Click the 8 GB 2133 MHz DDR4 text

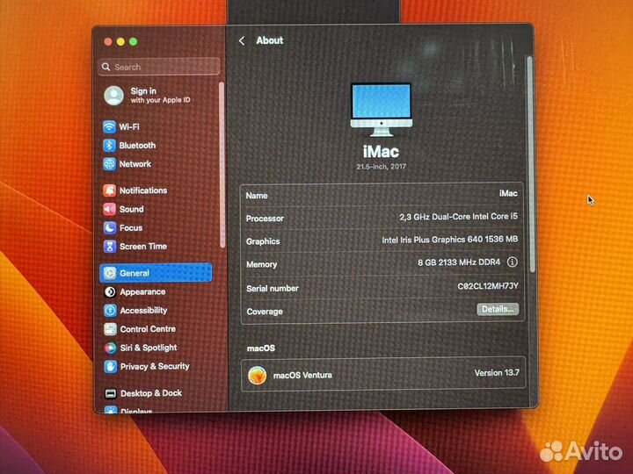click(x=459, y=262)
